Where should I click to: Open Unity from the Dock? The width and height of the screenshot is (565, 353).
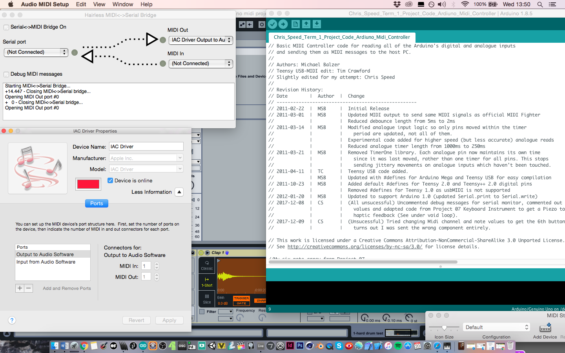(211, 346)
